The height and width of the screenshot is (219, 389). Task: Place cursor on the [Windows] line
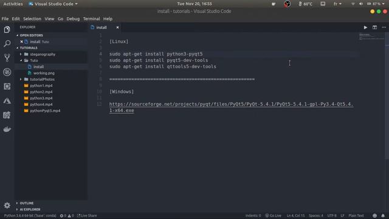tap(122, 92)
